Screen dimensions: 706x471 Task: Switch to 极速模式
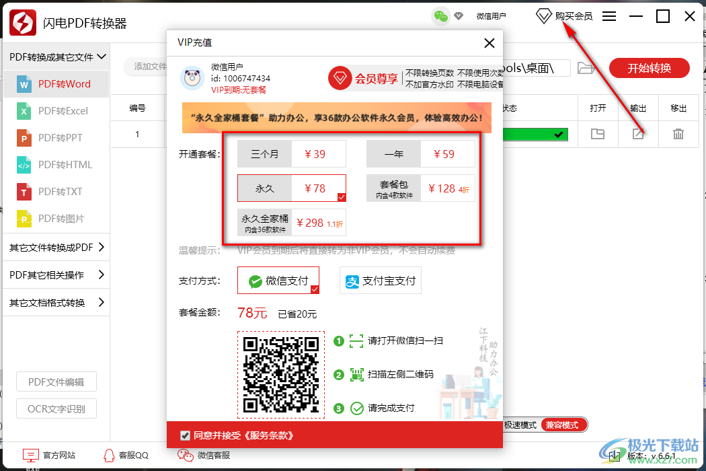[520, 425]
